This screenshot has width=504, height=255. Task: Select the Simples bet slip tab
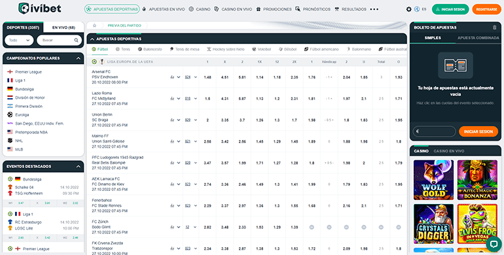(x=433, y=38)
